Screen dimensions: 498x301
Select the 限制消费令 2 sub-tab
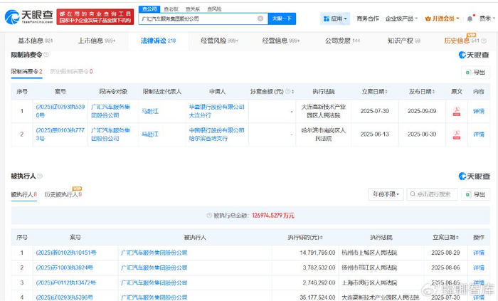click(x=27, y=71)
